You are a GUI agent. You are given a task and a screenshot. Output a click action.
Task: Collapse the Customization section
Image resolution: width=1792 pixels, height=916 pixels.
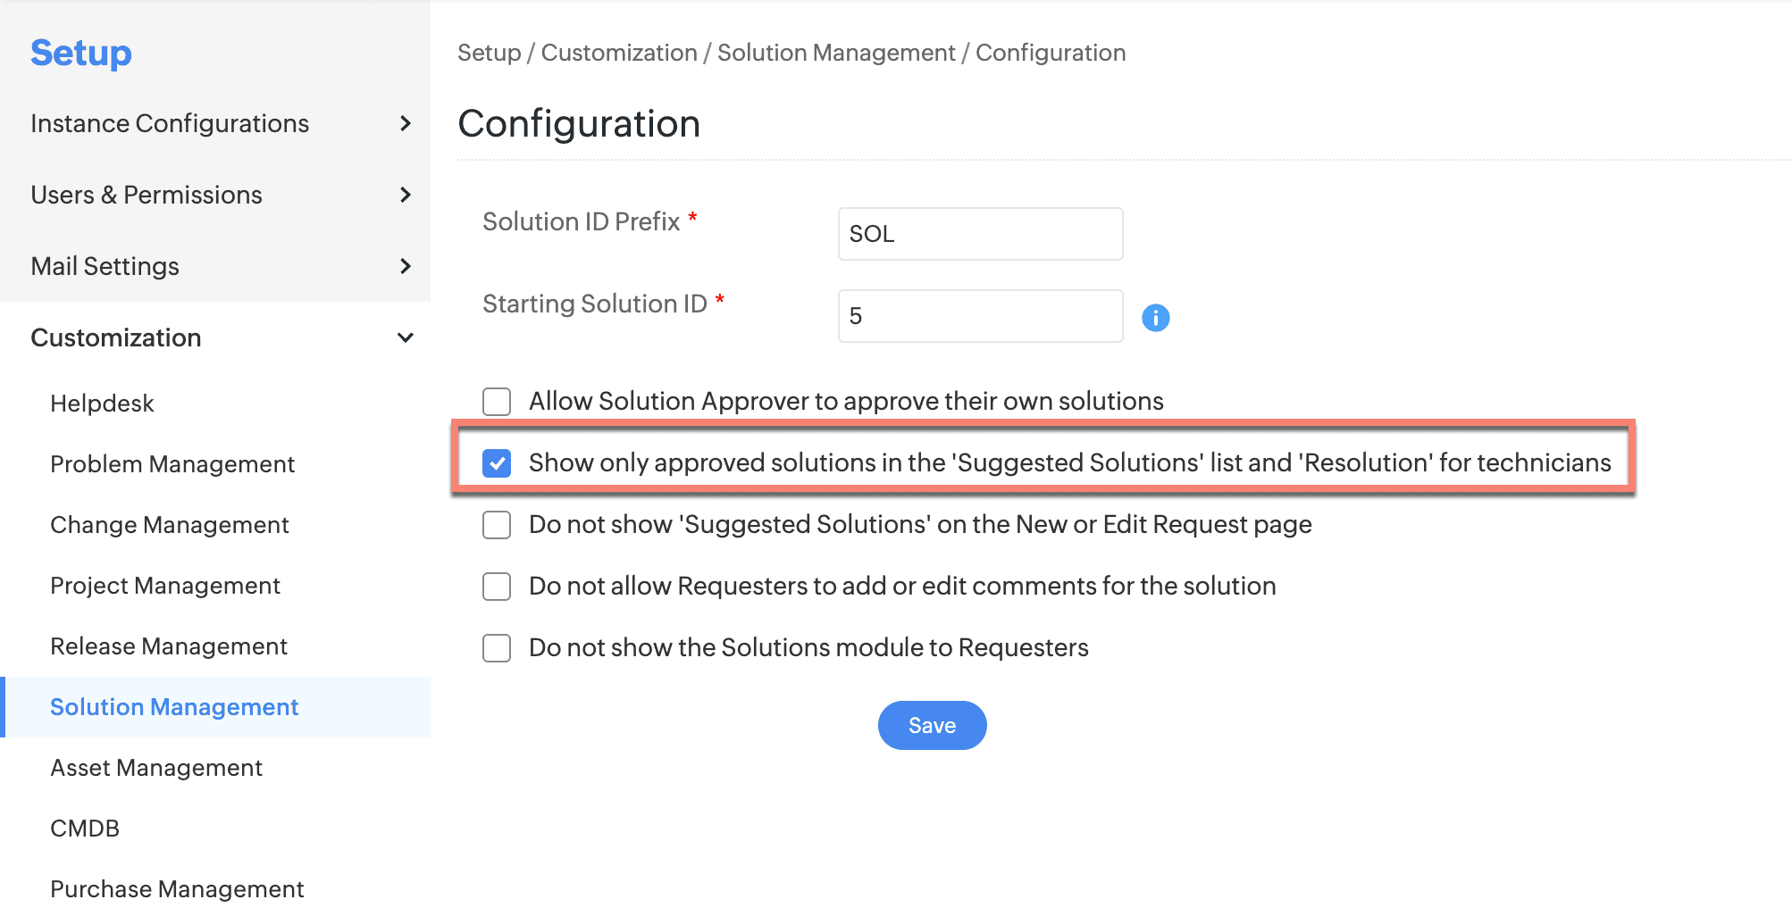tap(405, 337)
